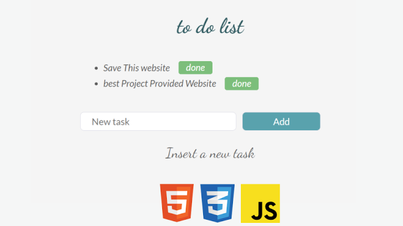Screen dimensions: 403x226
Task: Select the "best Project Provided Website" task text
Action: click(160, 84)
